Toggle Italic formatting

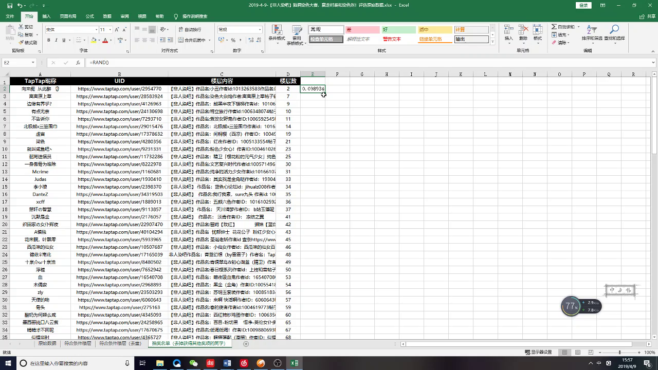pyautogui.click(x=57, y=40)
